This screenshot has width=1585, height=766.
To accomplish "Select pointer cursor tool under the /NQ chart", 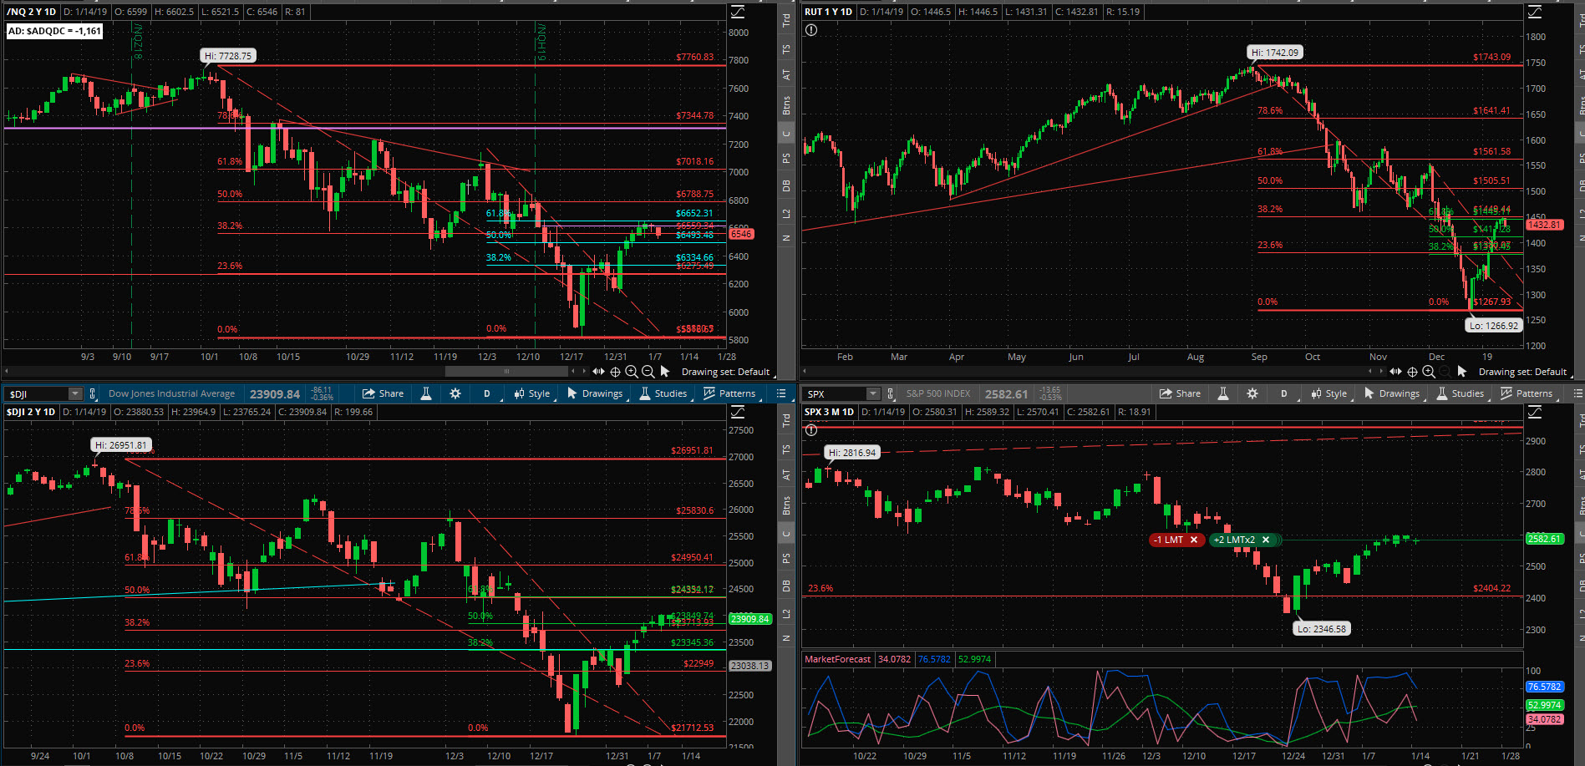I will 665,372.
